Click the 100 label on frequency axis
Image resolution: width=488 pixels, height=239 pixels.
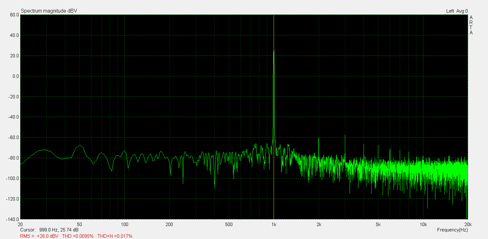pos(125,224)
